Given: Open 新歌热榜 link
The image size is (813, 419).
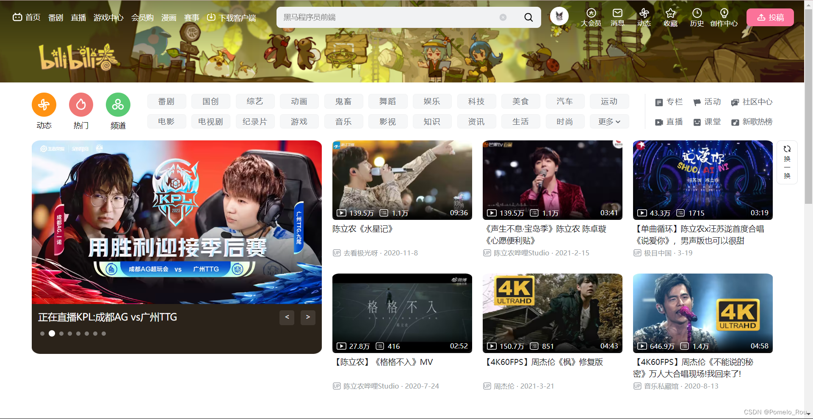Looking at the screenshot, I should [x=752, y=122].
